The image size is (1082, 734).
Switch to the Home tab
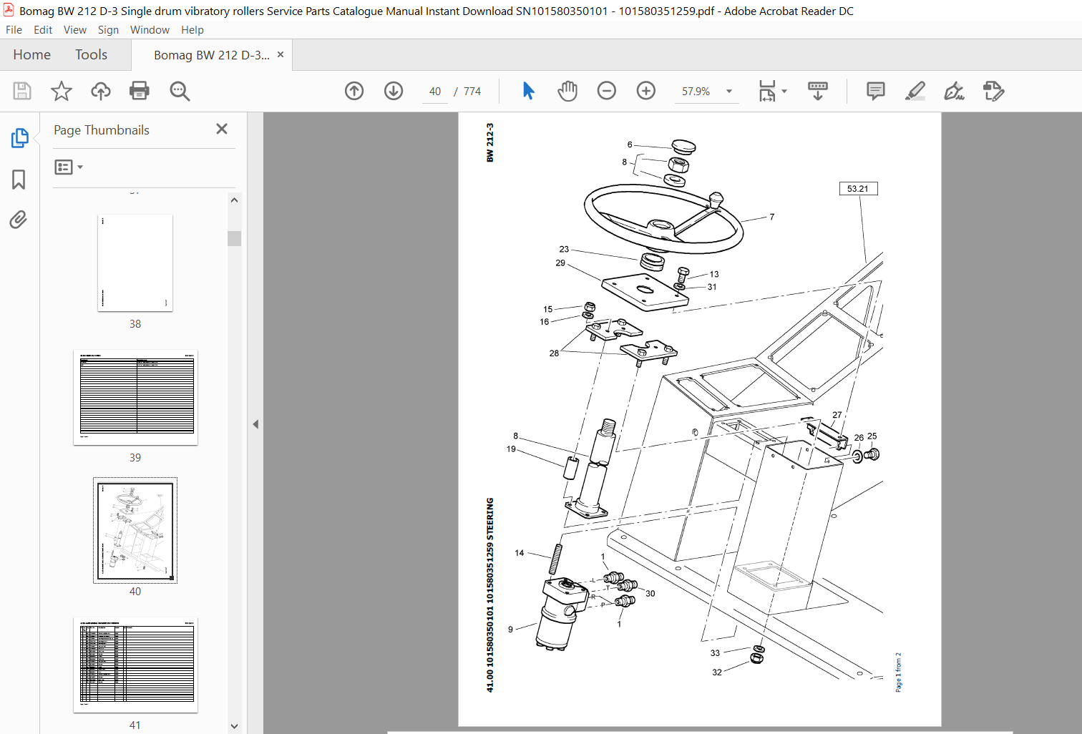click(x=31, y=55)
